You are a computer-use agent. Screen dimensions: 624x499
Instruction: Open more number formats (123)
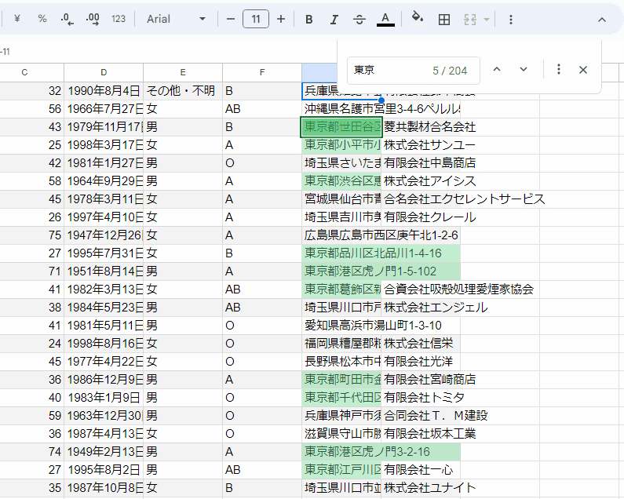click(119, 19)
